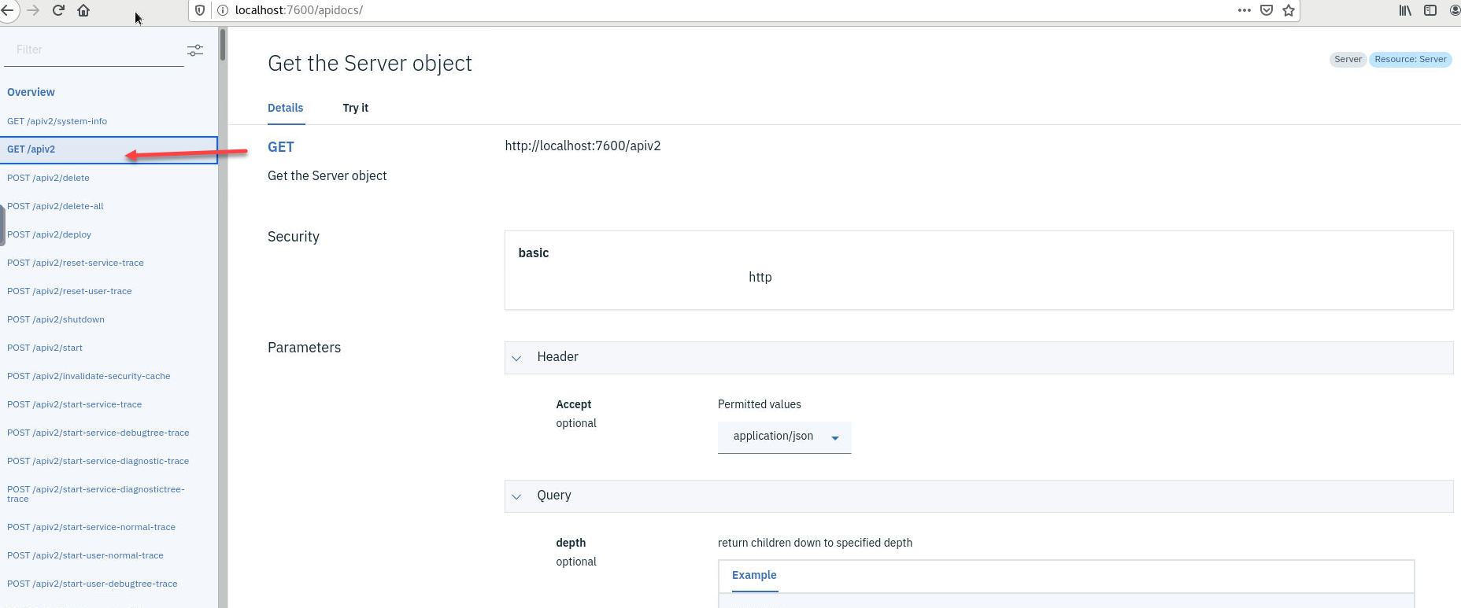Open the filter settings sliders icon
1461x608 pixels.
tap(194, 50)
